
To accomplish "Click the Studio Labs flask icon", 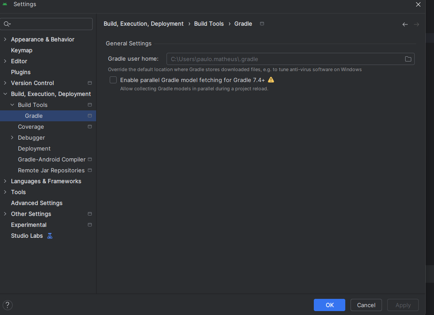I will coord(50,236).
